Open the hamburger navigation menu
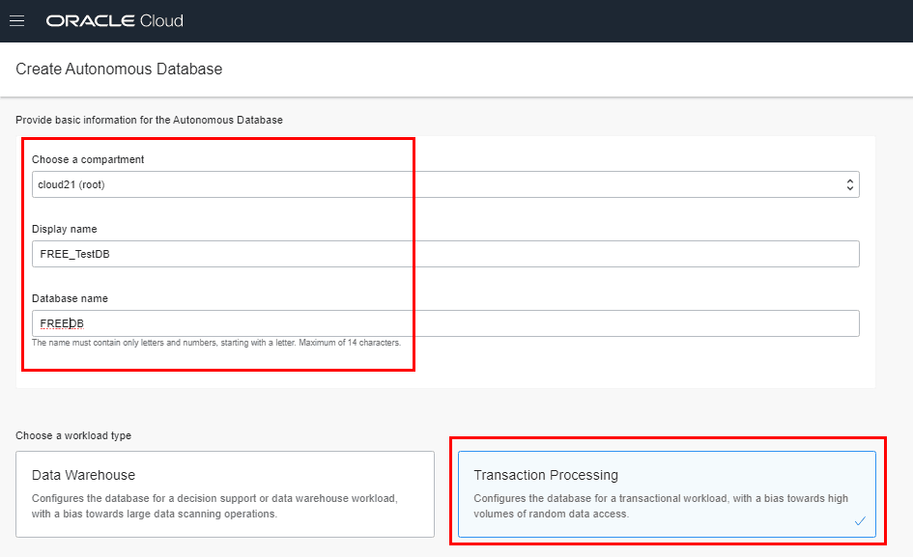The image size is (913, 557). (16, 20)
